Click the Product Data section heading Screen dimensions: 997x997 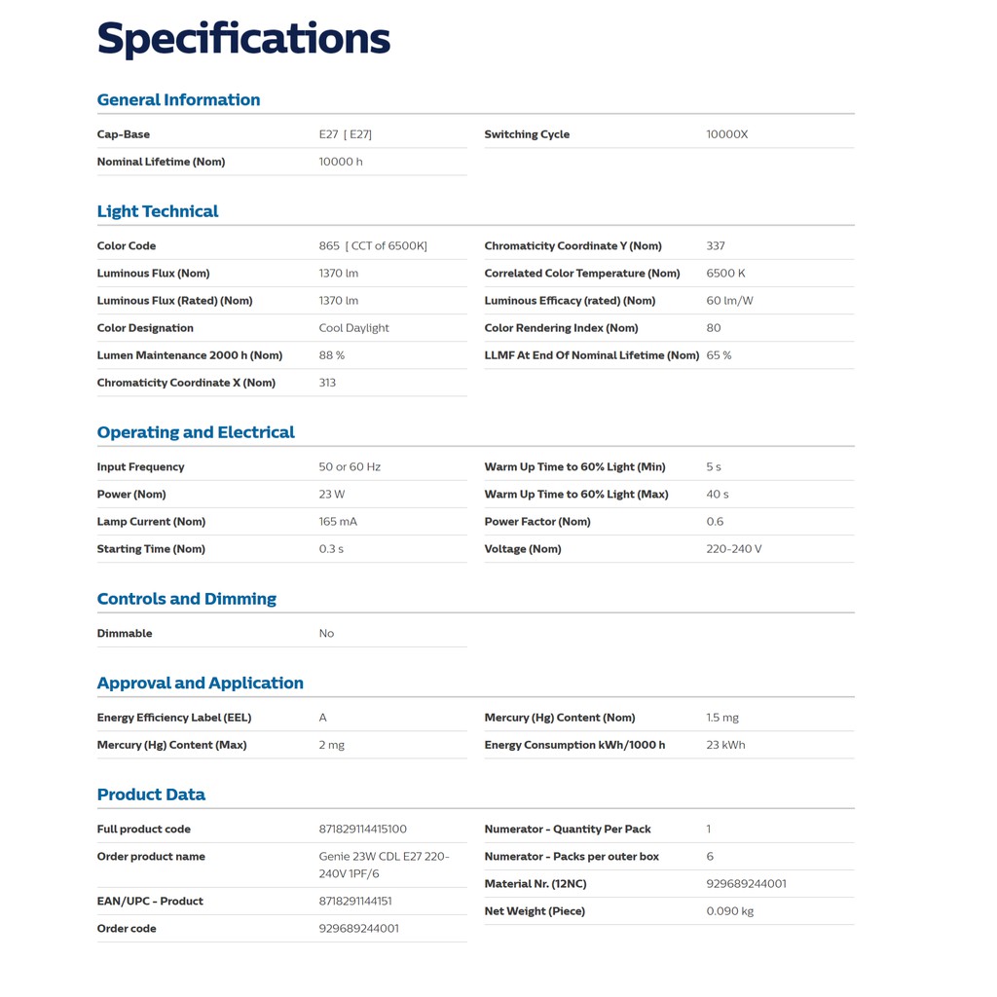tap(151, 794)
